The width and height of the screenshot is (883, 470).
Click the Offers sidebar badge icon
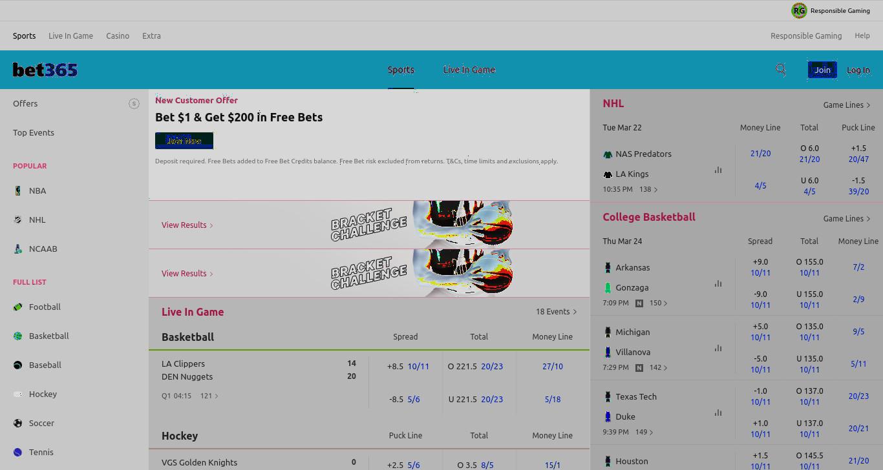(x=134, y=103)
